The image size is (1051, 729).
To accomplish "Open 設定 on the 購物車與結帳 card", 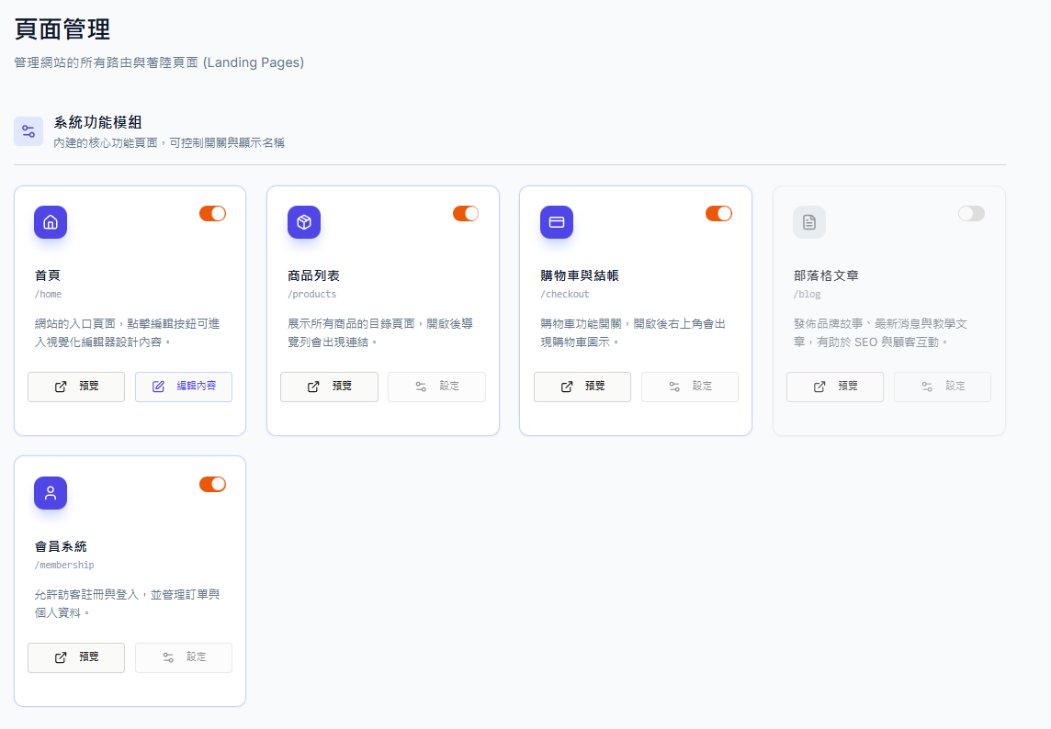I will point(690,387).
